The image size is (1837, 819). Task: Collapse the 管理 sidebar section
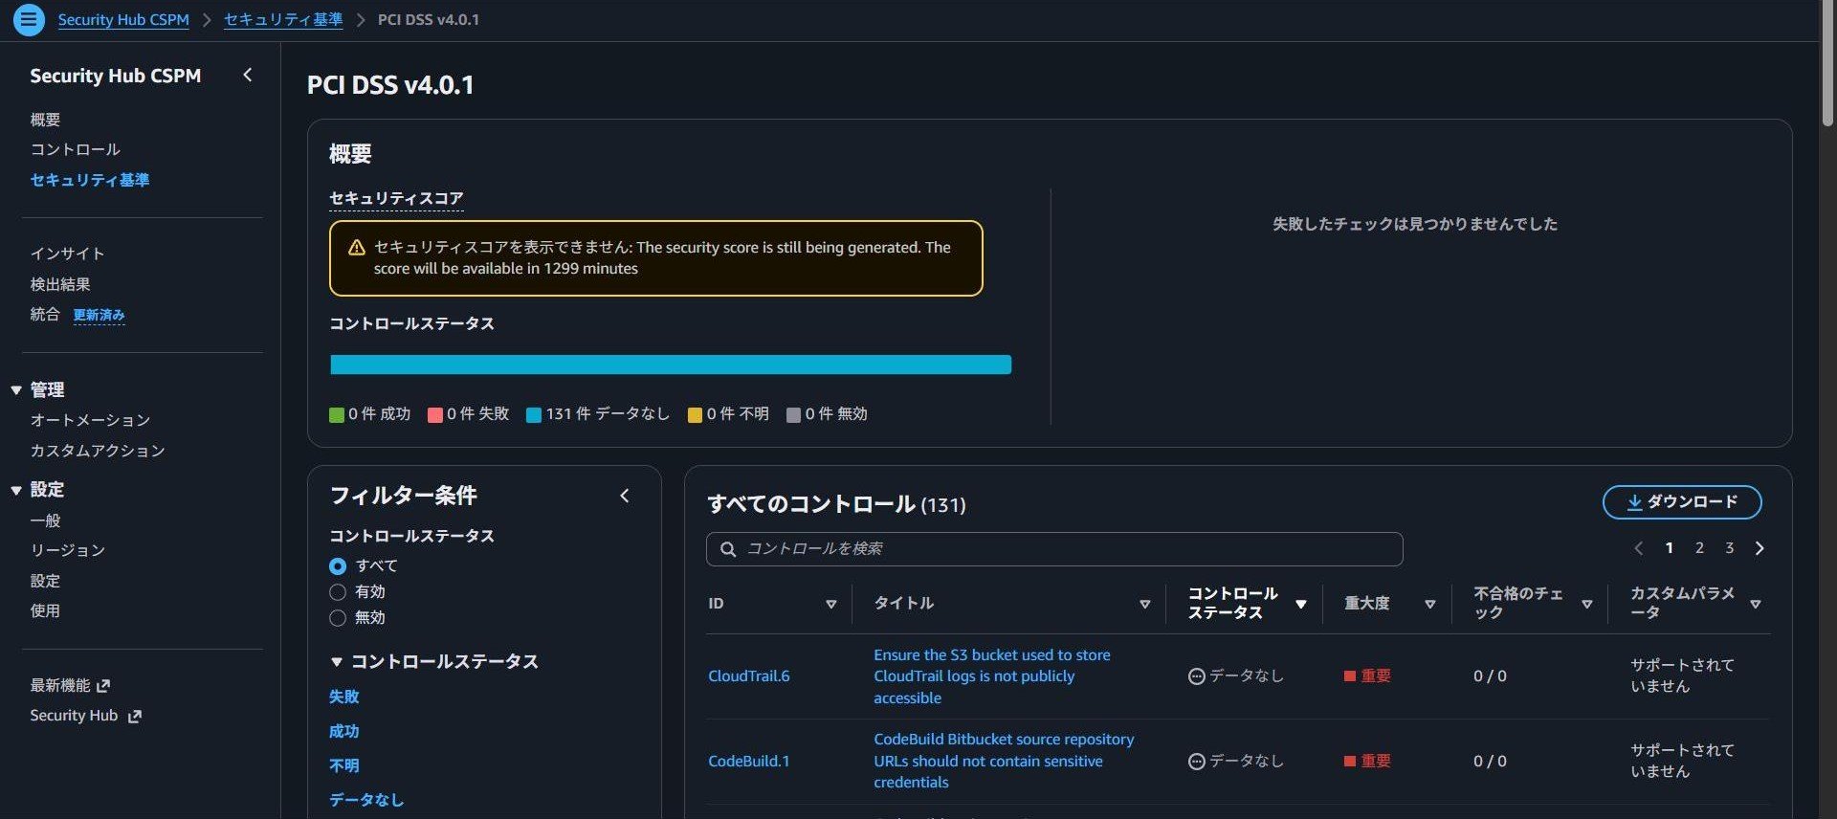pos(16,390)
